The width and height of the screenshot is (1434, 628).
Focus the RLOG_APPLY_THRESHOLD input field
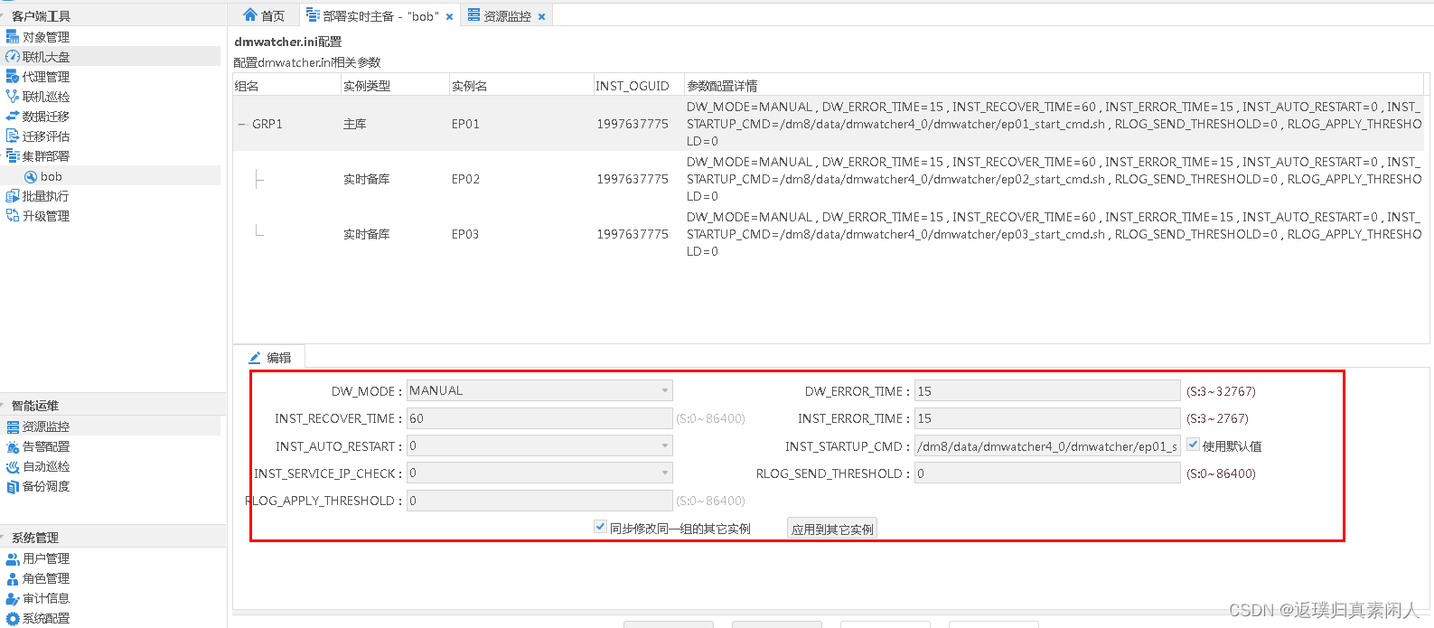point(539,501)
